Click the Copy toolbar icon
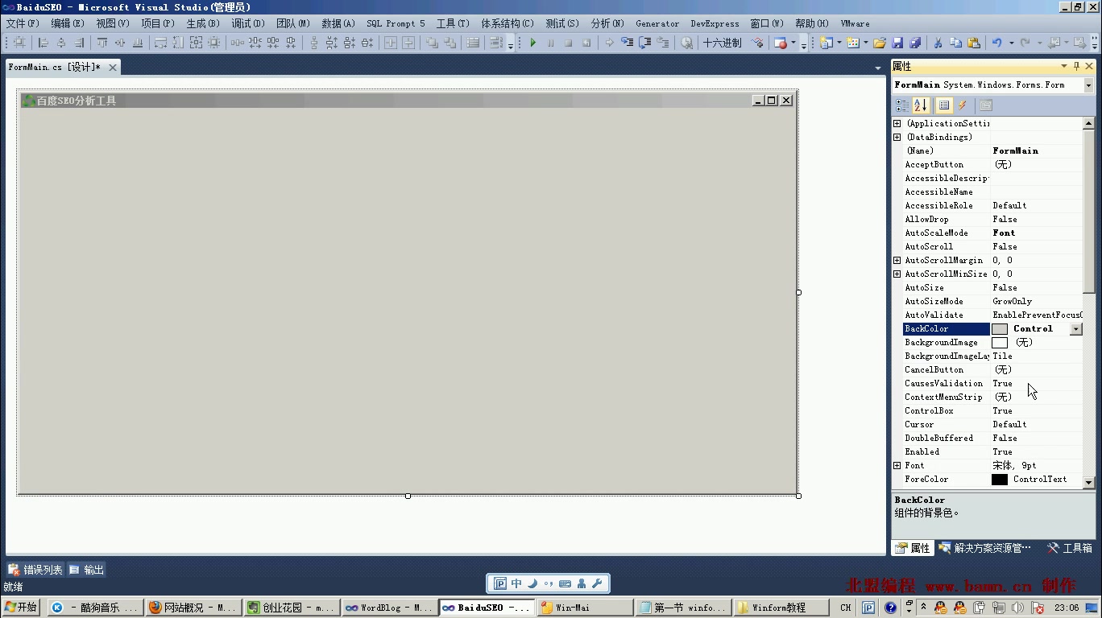 955,43
